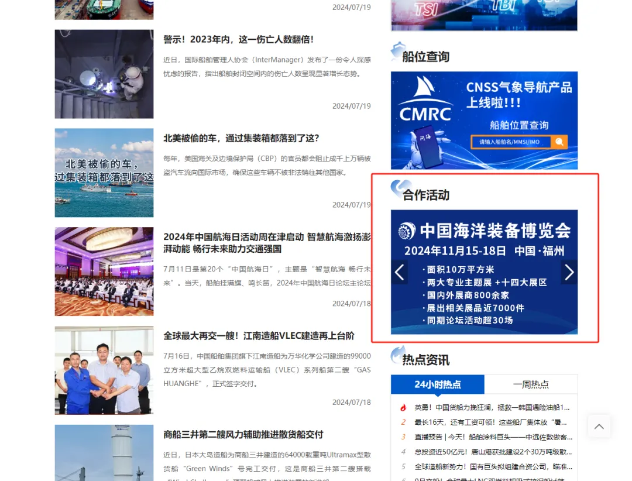The height and width of the screenshot is (481, 632).
Task: Click the top cargo ship thumbnail
Action: (x=104, y=10)
